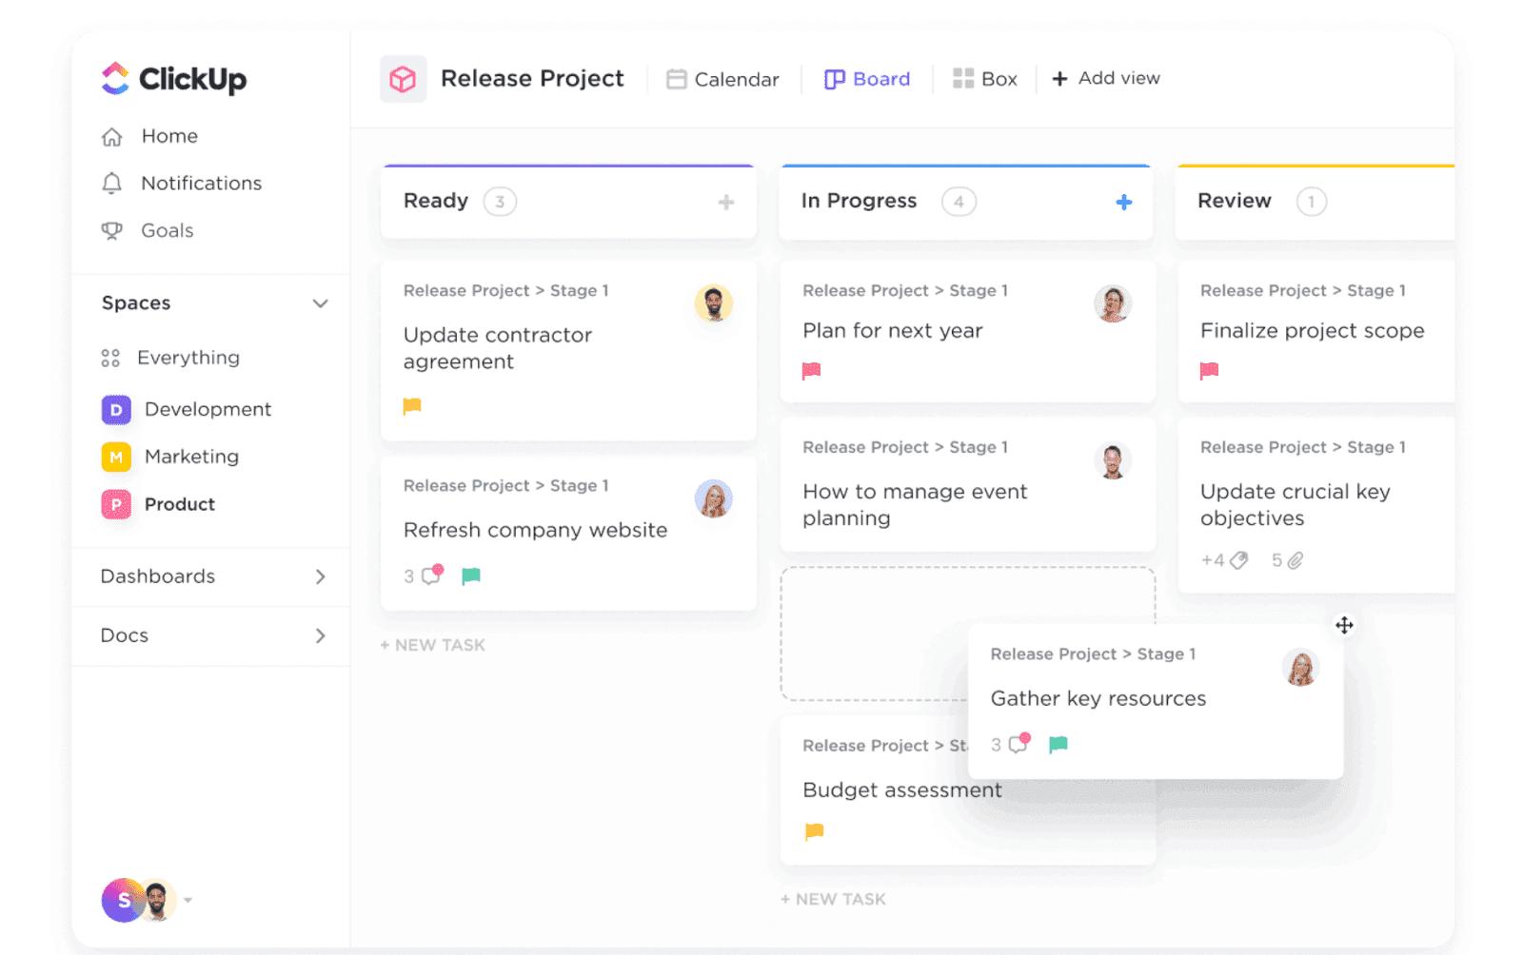Image resolution: width=1523 pixels, height=955 pixels.
Task: Click the pink flag on Plan for next year
Action: [812, 371]
